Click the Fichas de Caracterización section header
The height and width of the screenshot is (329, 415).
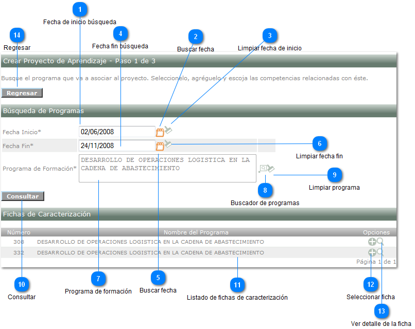199,214
